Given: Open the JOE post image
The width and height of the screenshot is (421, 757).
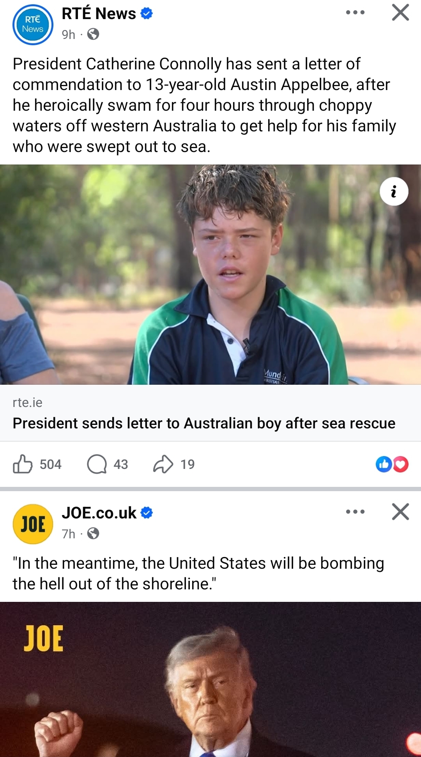Looking at the screenshot, I should pos(210,679).
